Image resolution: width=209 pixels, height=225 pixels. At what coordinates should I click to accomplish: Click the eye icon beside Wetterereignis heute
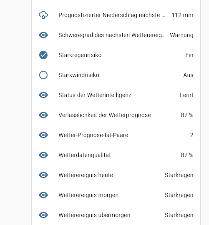click(43, 175)
